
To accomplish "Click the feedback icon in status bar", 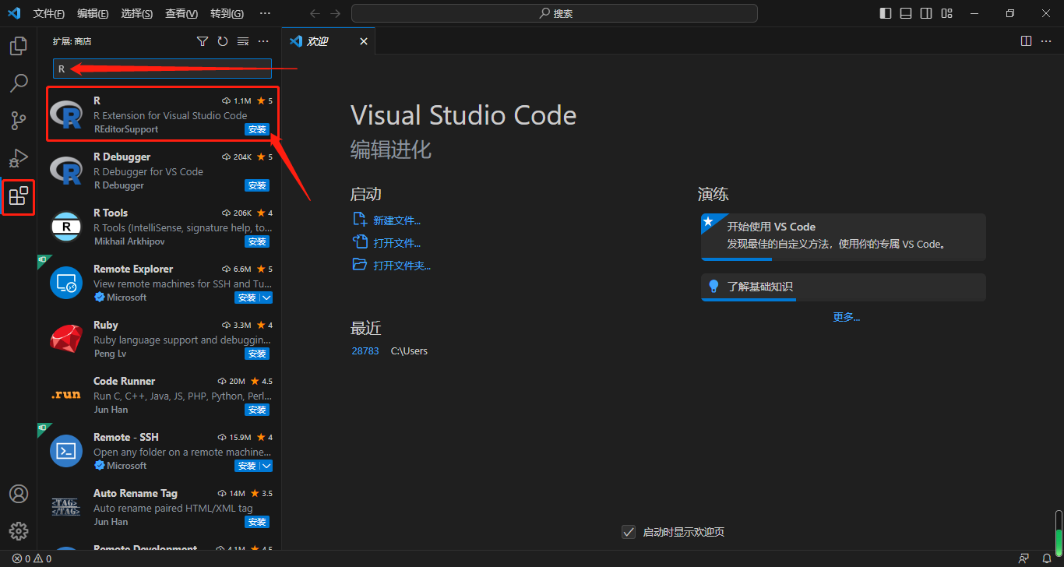I will [1023, 558].
